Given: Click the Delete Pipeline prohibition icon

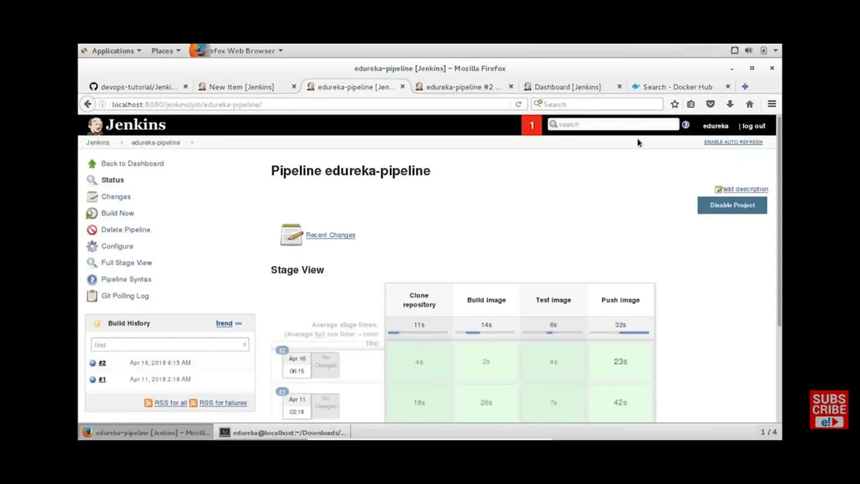Looking at the screenshot, I should point(92,230).
